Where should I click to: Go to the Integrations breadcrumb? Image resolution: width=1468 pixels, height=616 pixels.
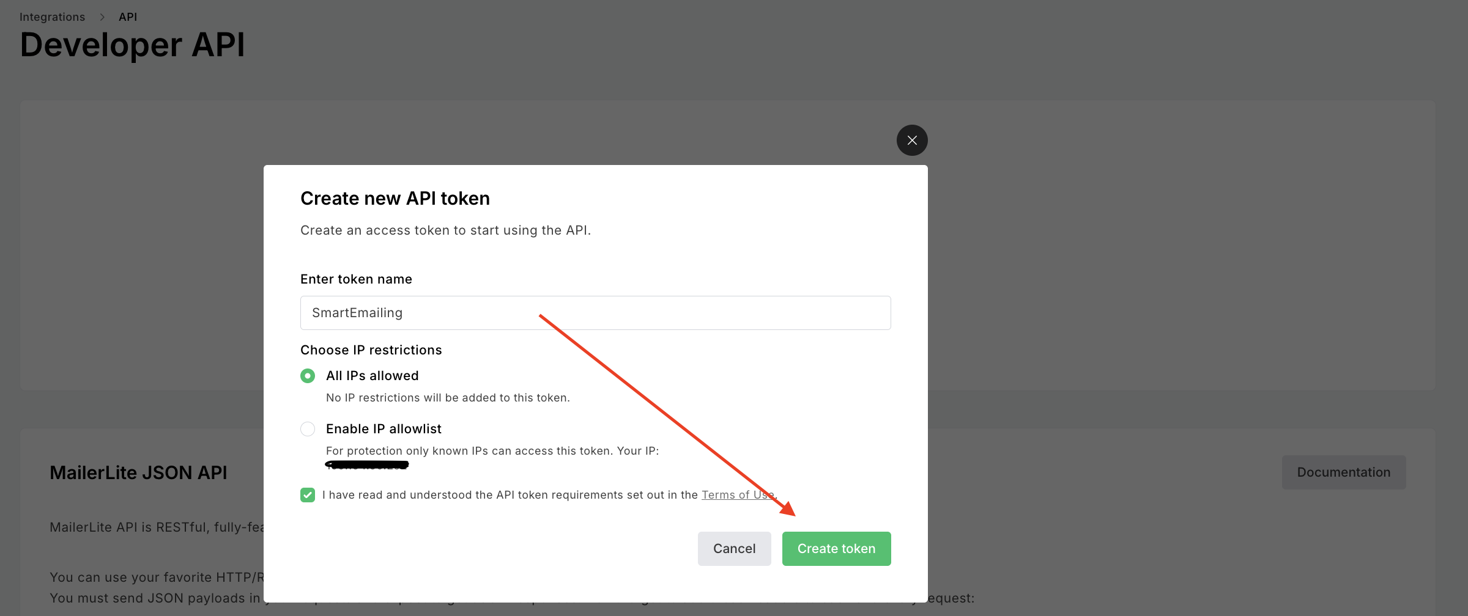tap(52, 17)
